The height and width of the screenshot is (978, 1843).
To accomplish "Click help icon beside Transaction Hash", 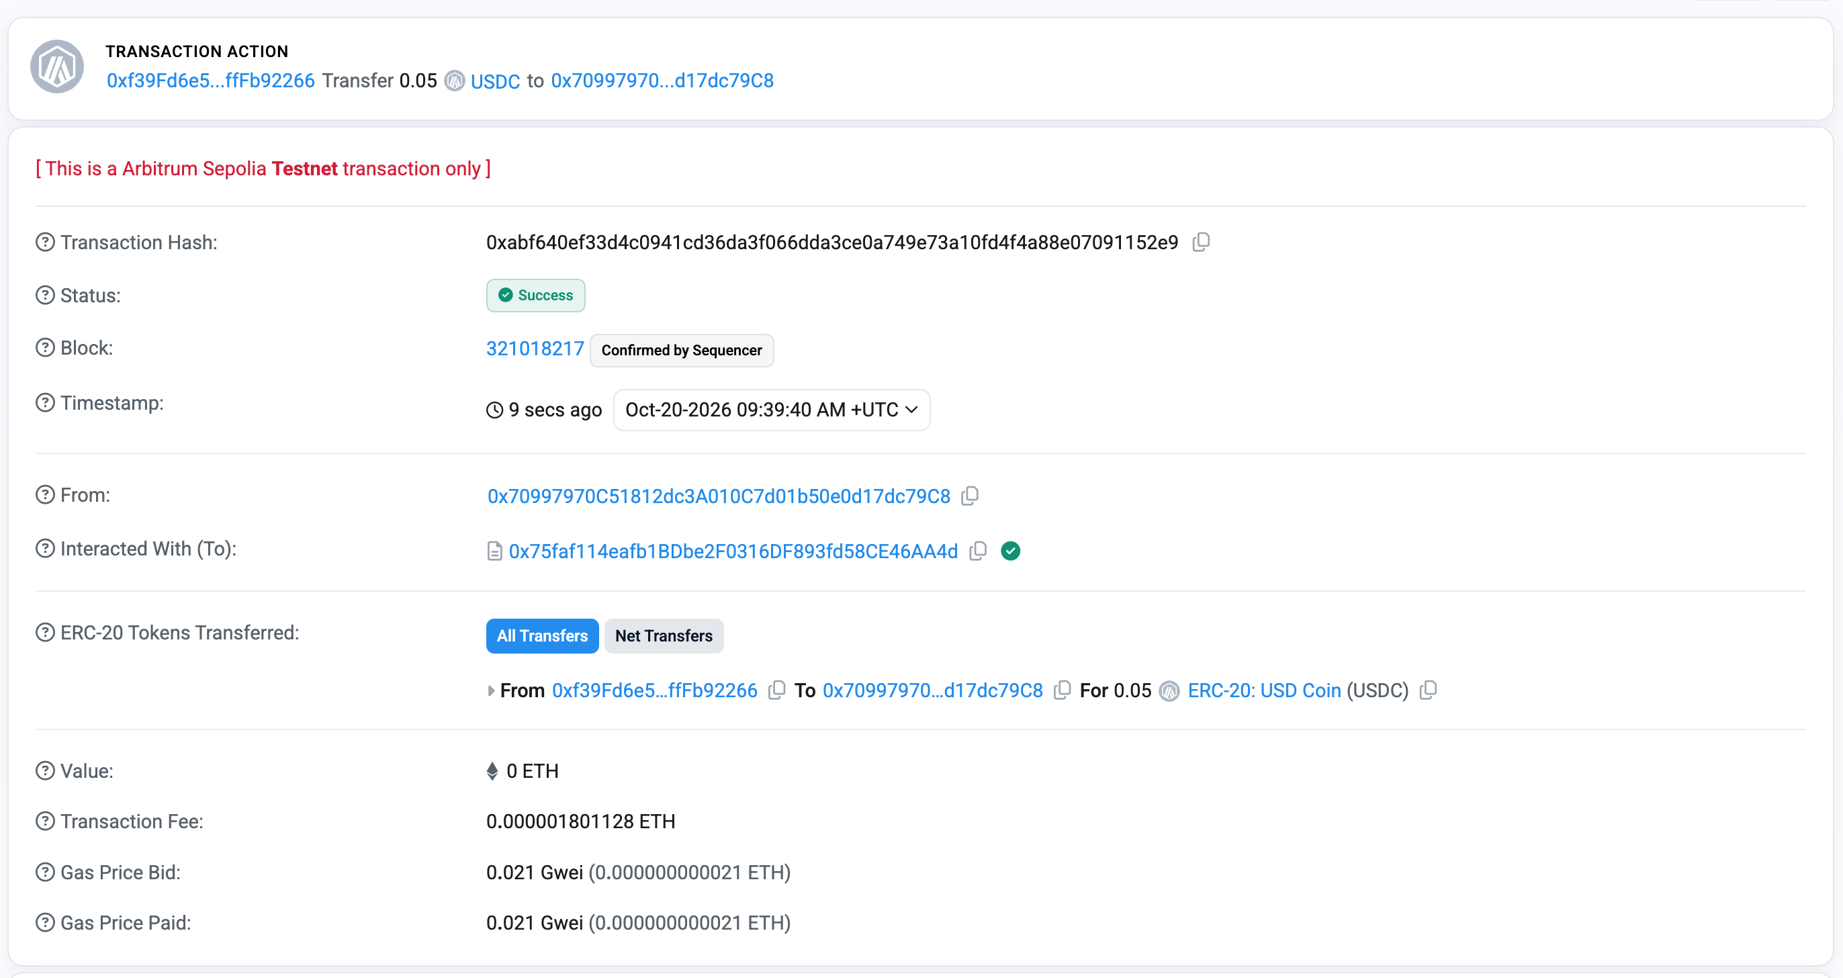I will tap(45, 242).
